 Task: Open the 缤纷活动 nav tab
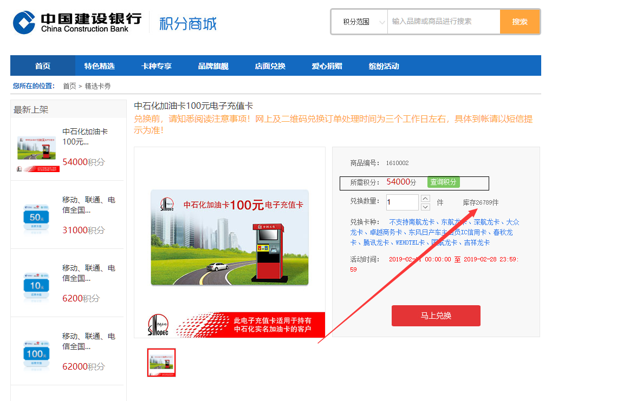pos(384,66)
